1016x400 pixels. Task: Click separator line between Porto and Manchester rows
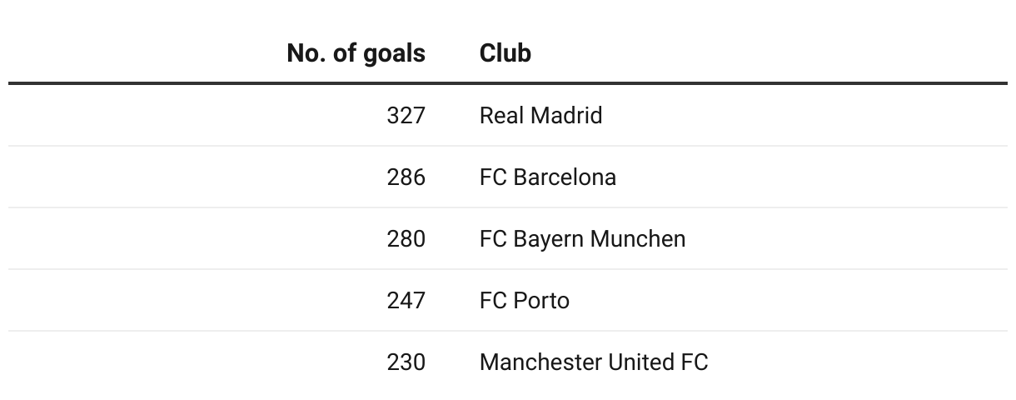pyautogui.click(x=508, y=331)
